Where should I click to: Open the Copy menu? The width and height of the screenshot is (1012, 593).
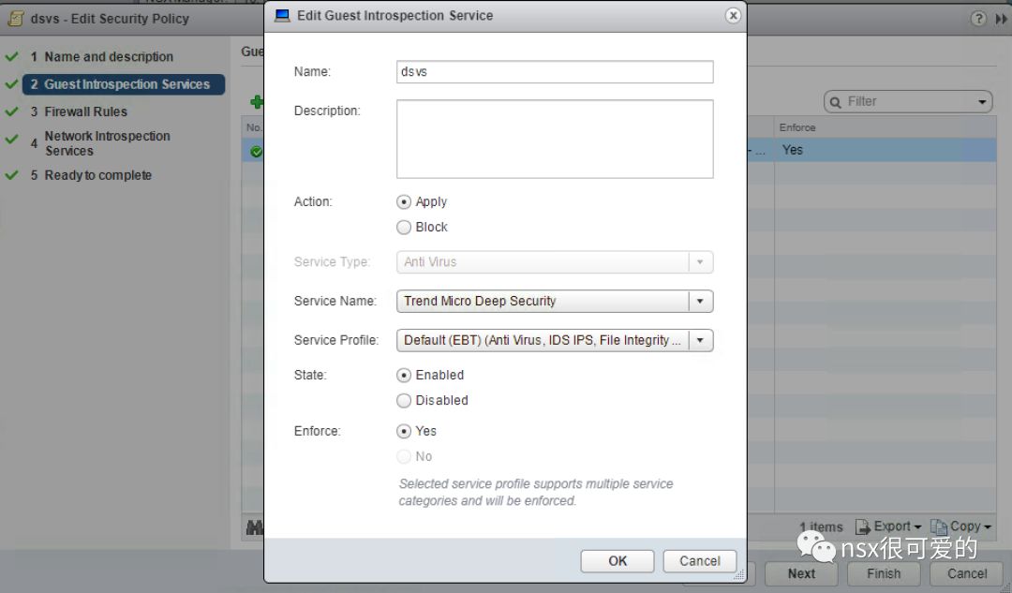(x=960, y=526)
